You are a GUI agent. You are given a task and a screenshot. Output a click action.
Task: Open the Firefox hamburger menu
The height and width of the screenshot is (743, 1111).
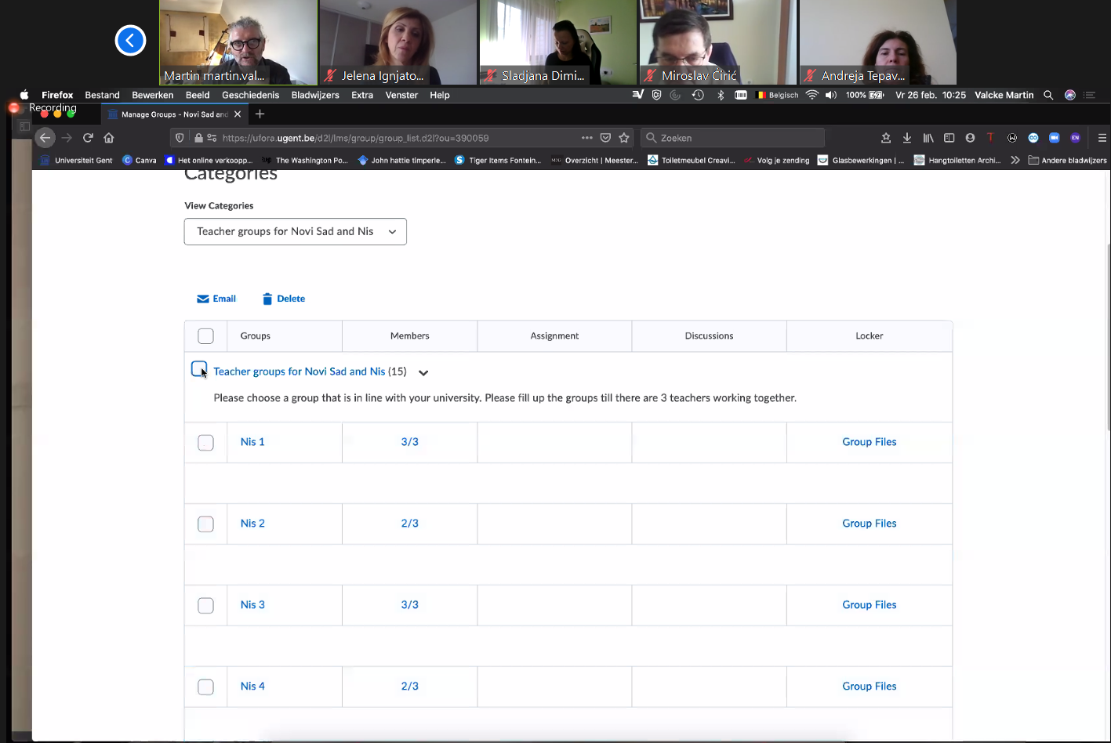coord(1102,138)
